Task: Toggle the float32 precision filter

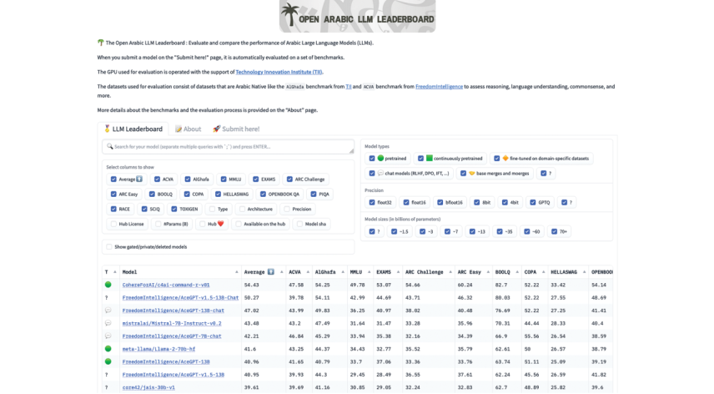Action: 372,202
